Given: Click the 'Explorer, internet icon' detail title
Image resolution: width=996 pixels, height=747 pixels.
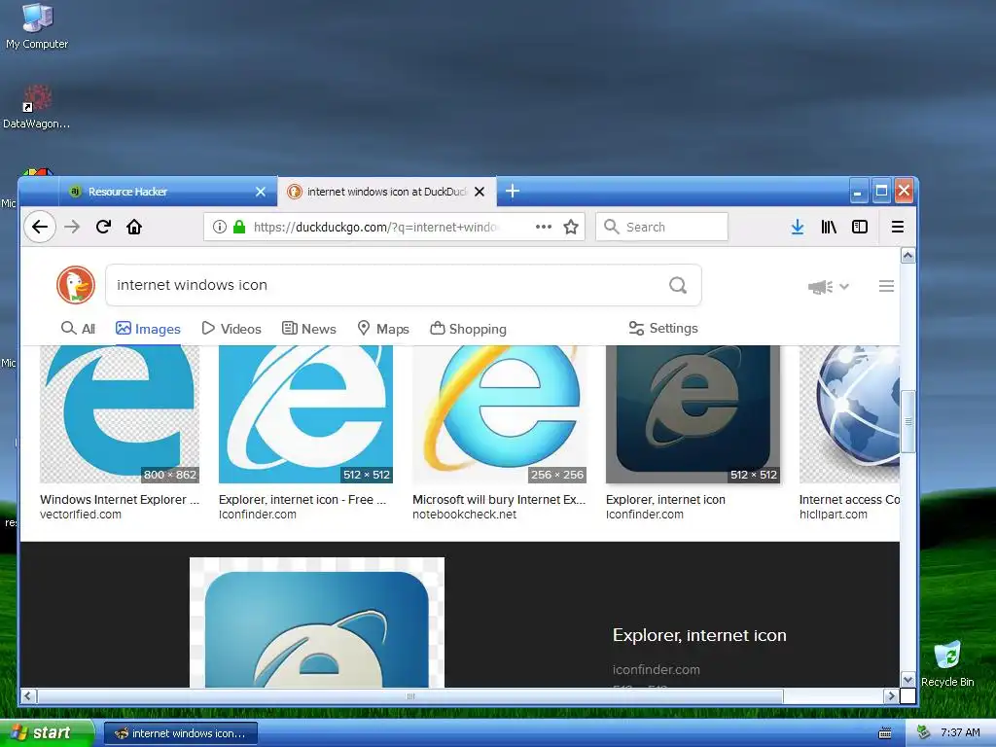Looking at the screenshot, I should (699, 635).
